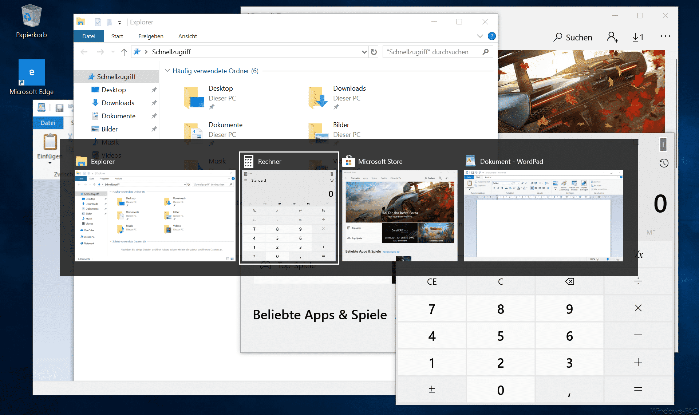
Task: Select Desktop in Explorer navigation pane
Action: point(114,90)
